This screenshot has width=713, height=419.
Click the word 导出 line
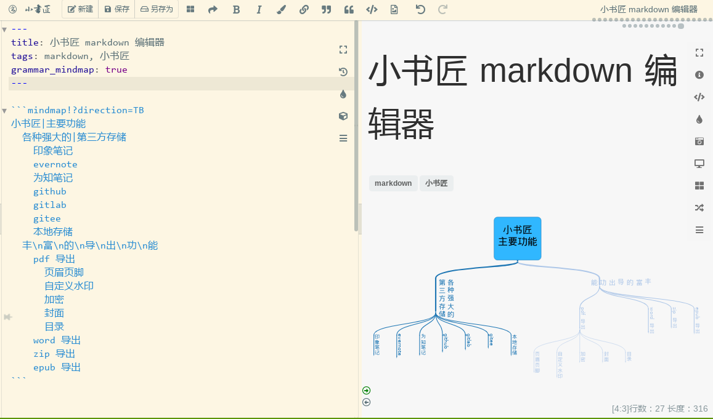click(x=57, y=340)
